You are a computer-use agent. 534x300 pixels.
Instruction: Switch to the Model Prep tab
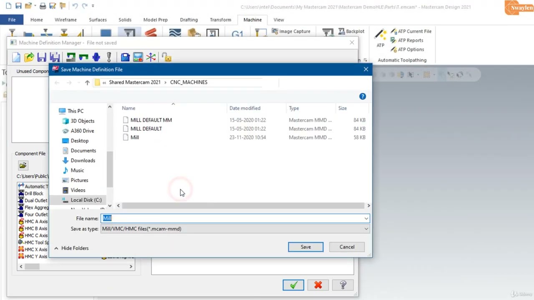click(155, 20)
